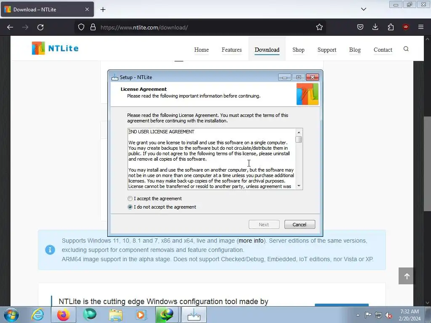Click the muted volume tray icon
The height and width of the screenshot is (323, 431).
point(388,315)
